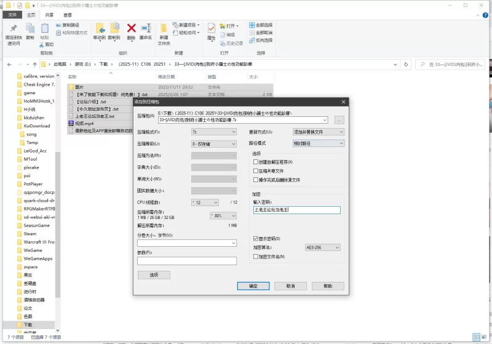Click the 属性 properties icon
492x344 pixels.
coord(211,28)
